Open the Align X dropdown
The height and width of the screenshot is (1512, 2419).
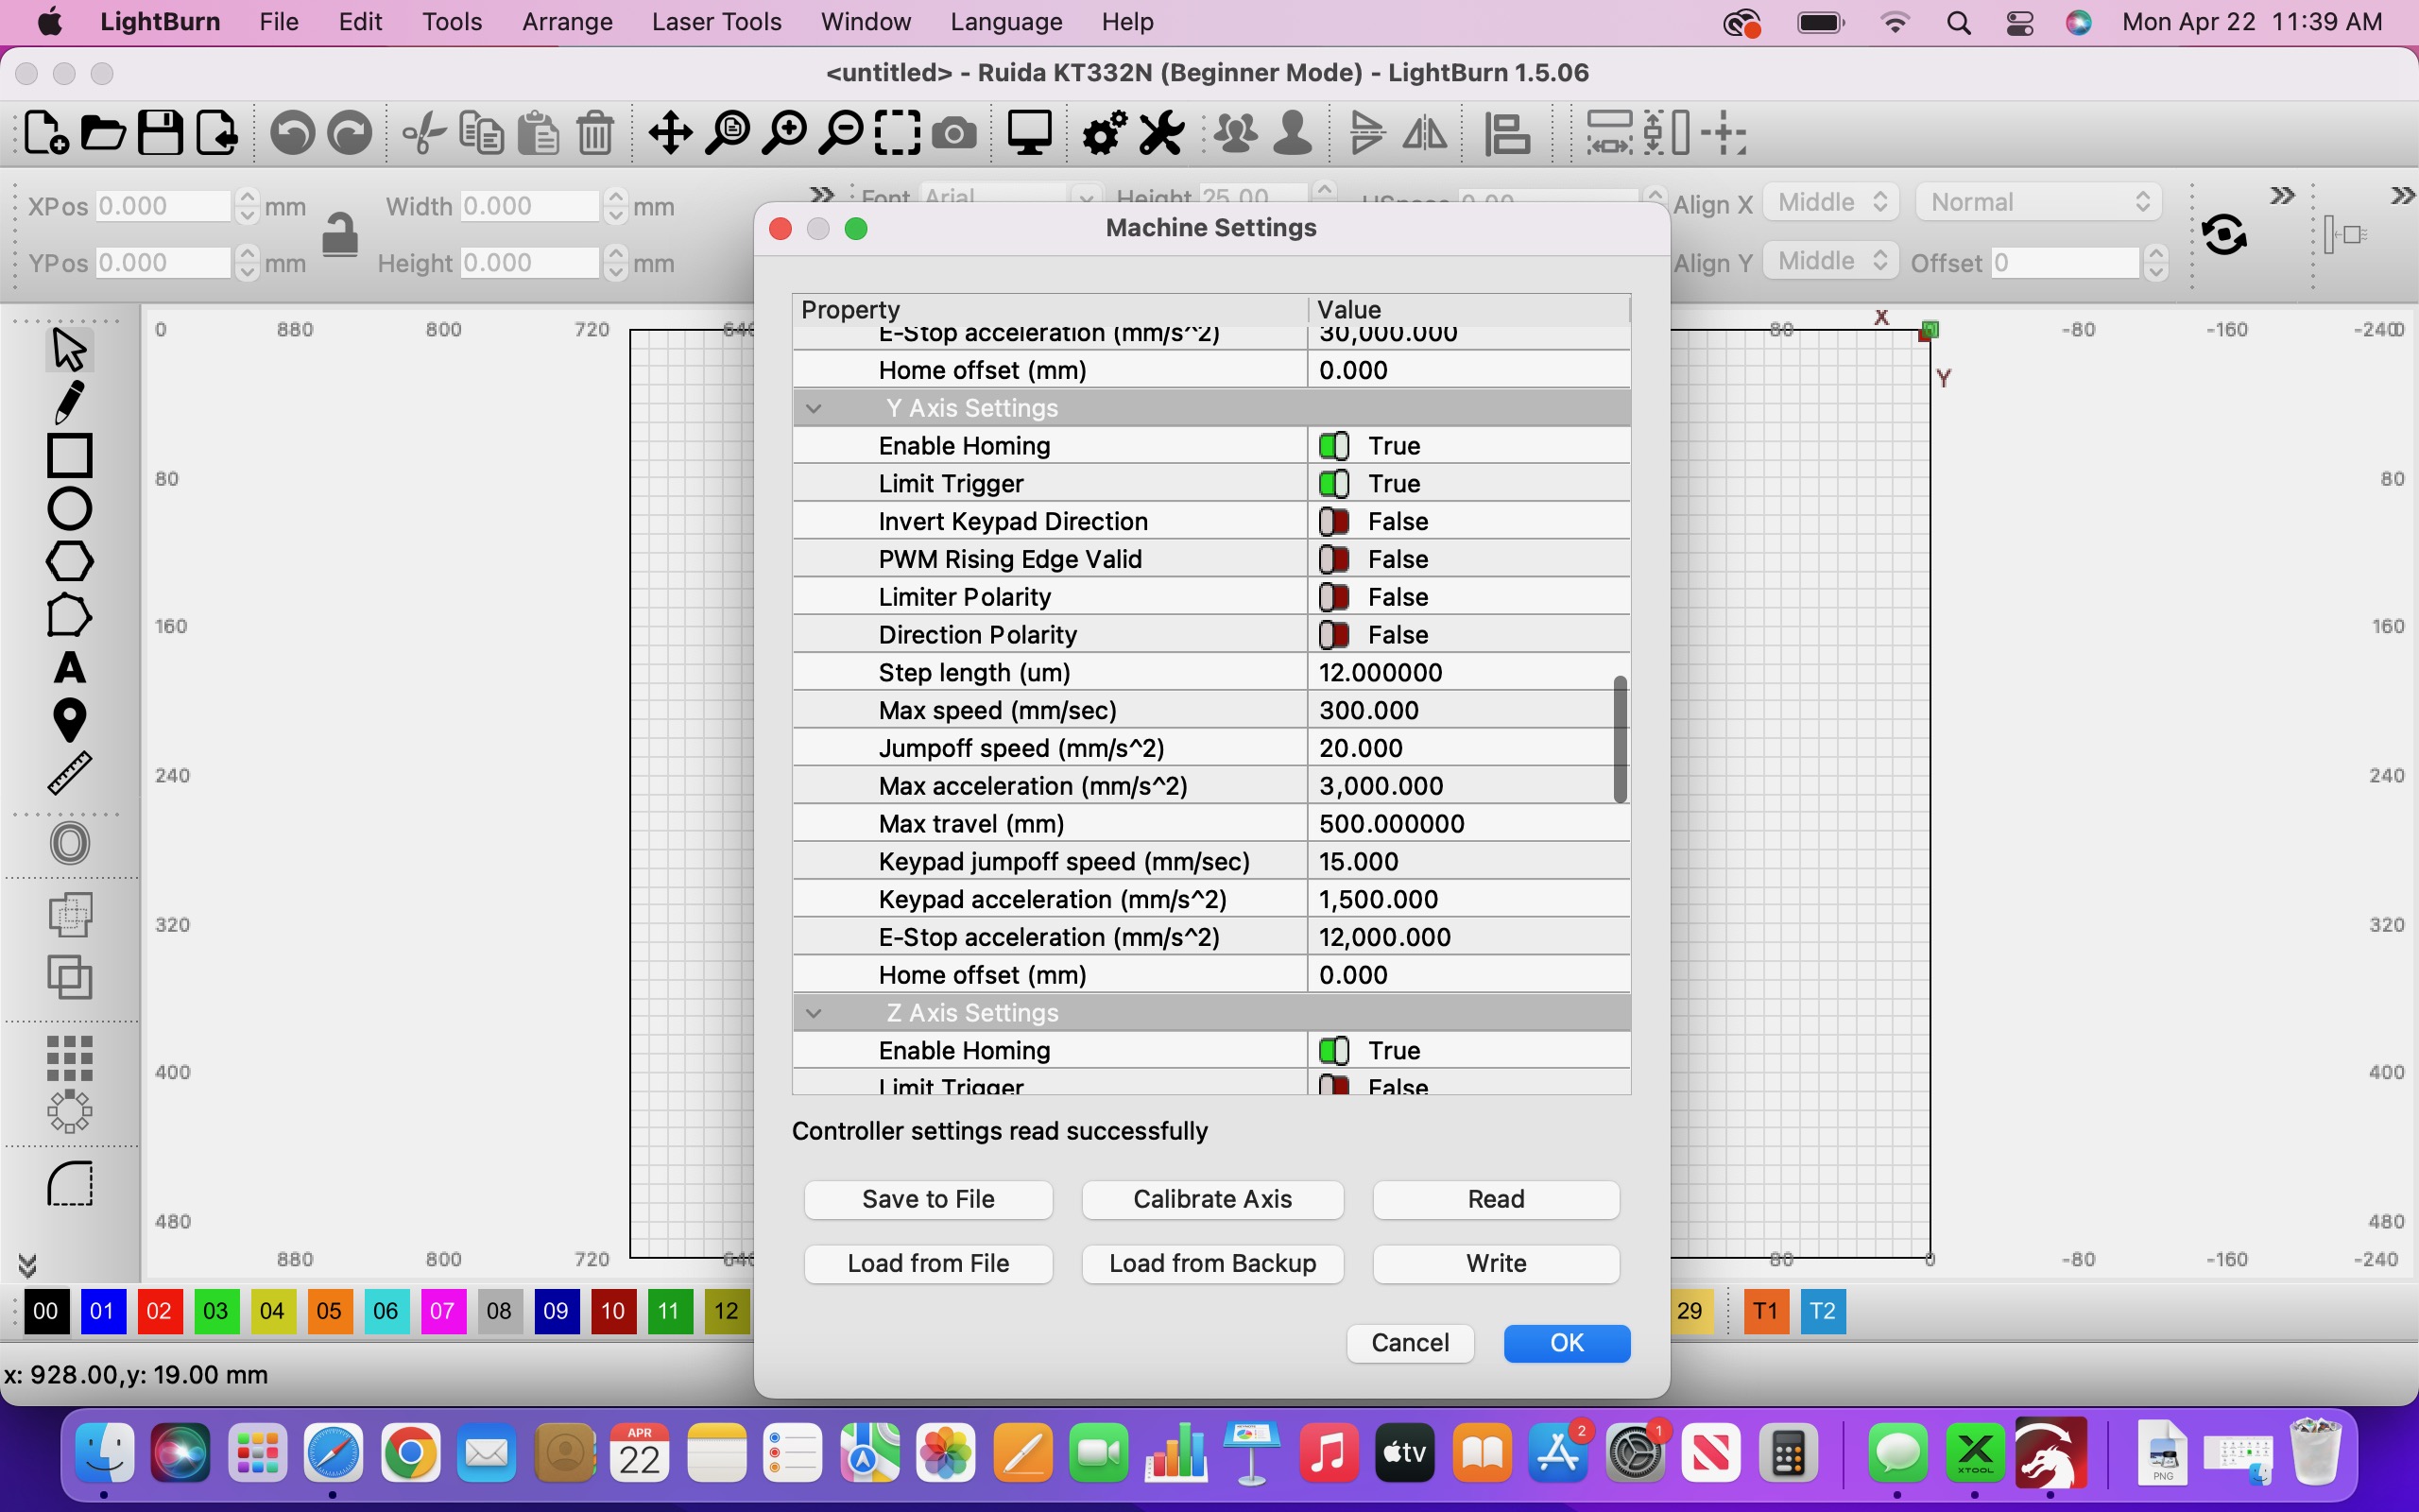[x=1830, y=203]
